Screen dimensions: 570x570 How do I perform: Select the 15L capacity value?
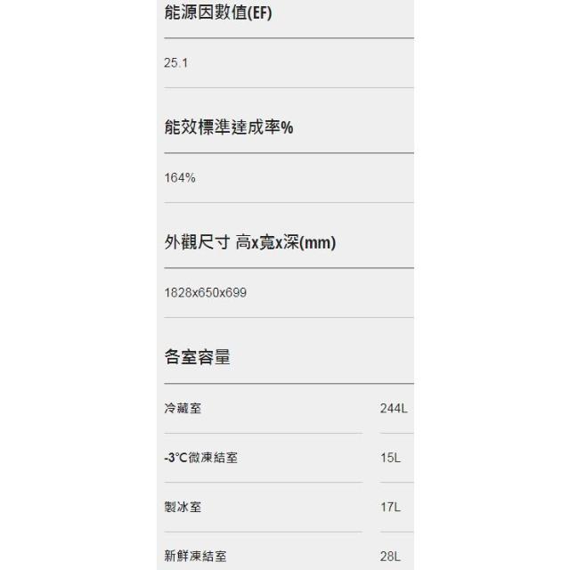pyautogui.click(x=390, y=458)
